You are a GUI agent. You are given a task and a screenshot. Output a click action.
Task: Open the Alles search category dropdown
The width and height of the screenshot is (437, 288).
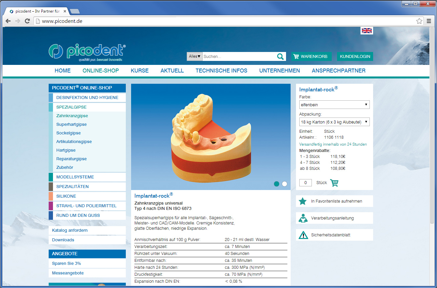pyautogui.click(x=195, y=56)
